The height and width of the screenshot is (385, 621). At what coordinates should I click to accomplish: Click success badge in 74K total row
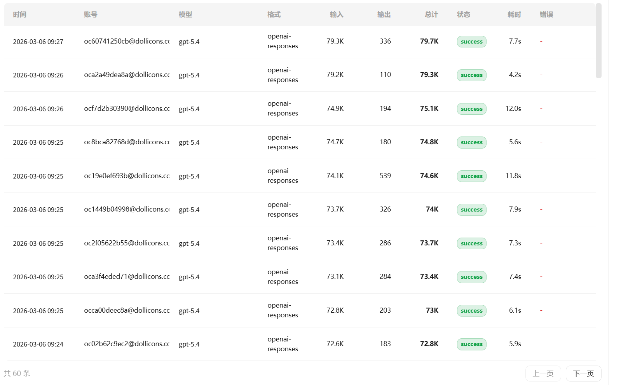(x=471, y=210)
